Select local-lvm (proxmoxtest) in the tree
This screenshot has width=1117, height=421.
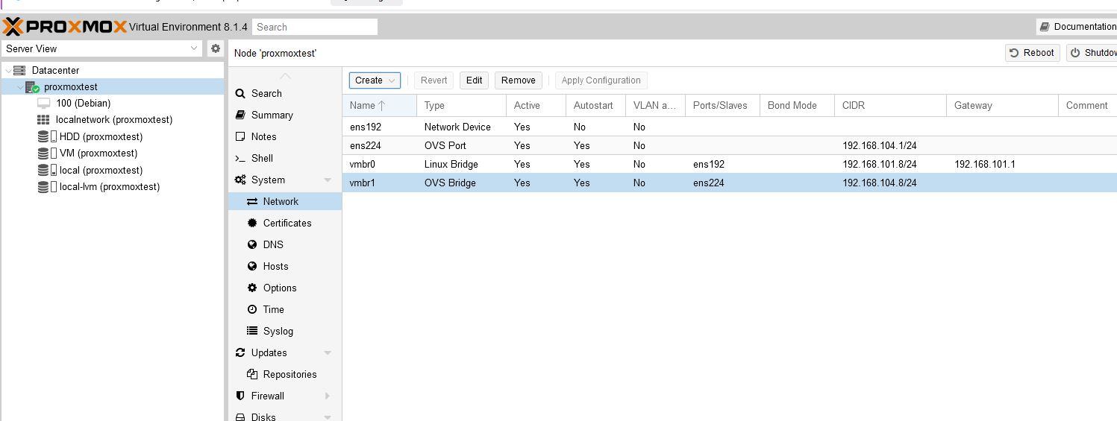[110, 186]
